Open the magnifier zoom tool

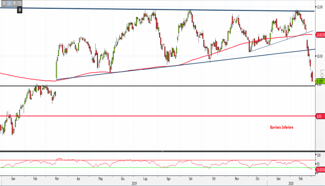[19, 3]
